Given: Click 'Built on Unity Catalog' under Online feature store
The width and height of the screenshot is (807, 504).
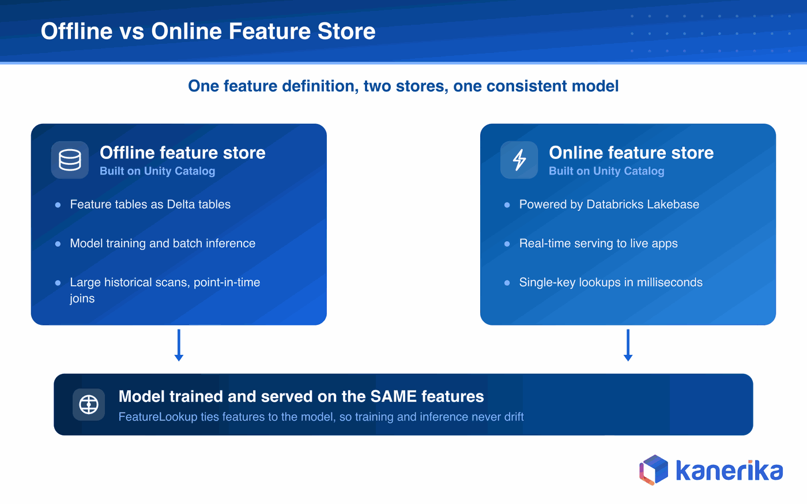Looking at the screenshot, I should (606, 171).
